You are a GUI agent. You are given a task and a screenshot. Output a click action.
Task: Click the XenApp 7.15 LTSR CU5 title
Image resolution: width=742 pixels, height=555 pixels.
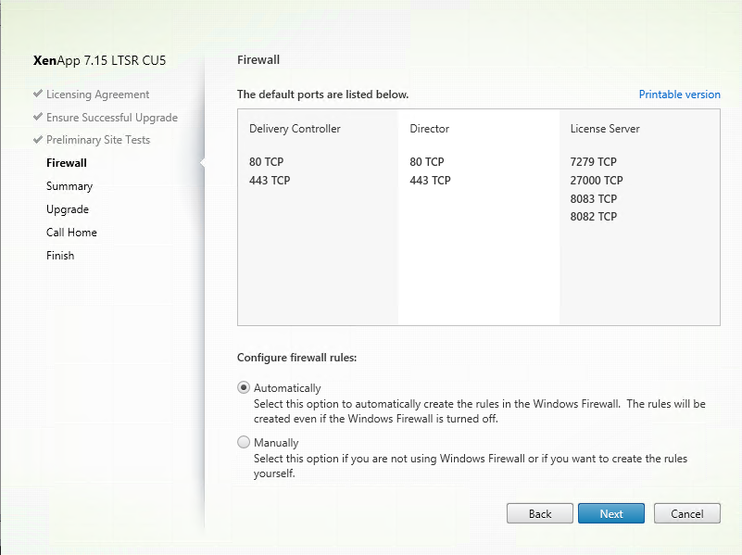(x=99, y=60)
